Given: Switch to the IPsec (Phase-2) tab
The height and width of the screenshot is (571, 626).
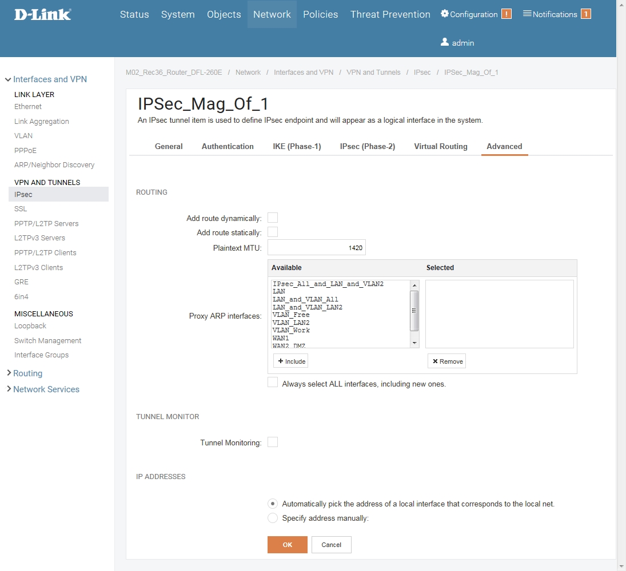Looking at the screenshot, I should point(367,146).
